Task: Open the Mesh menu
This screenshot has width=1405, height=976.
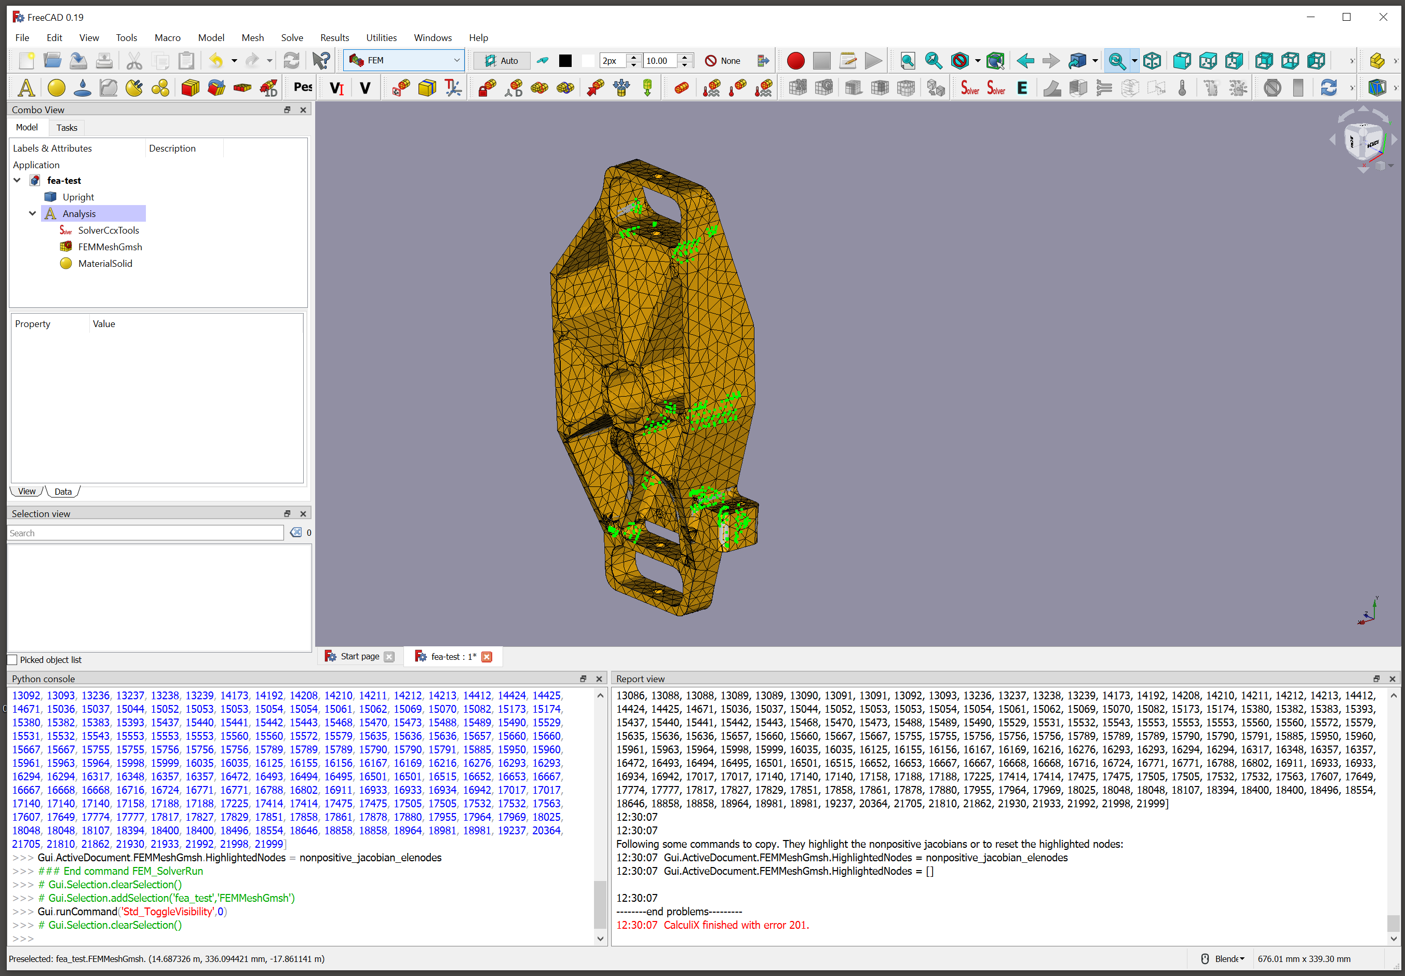Action: 253,38
